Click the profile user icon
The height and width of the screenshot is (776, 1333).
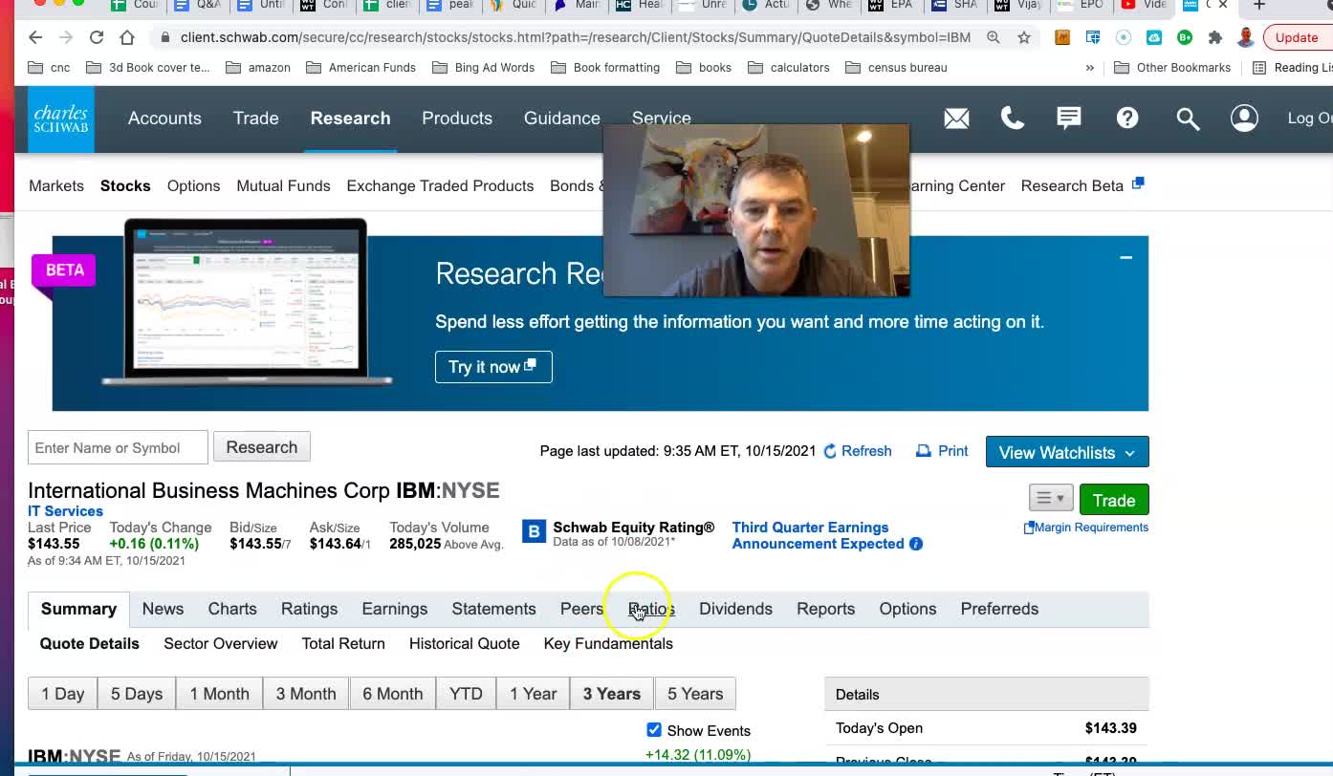point(1244,118)
